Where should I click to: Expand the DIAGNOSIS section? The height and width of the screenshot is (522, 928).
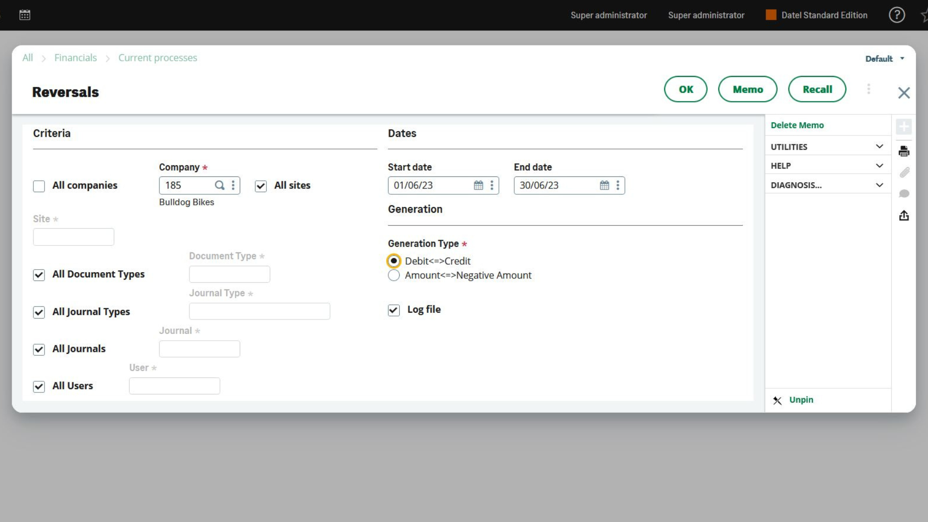point(880,184)
